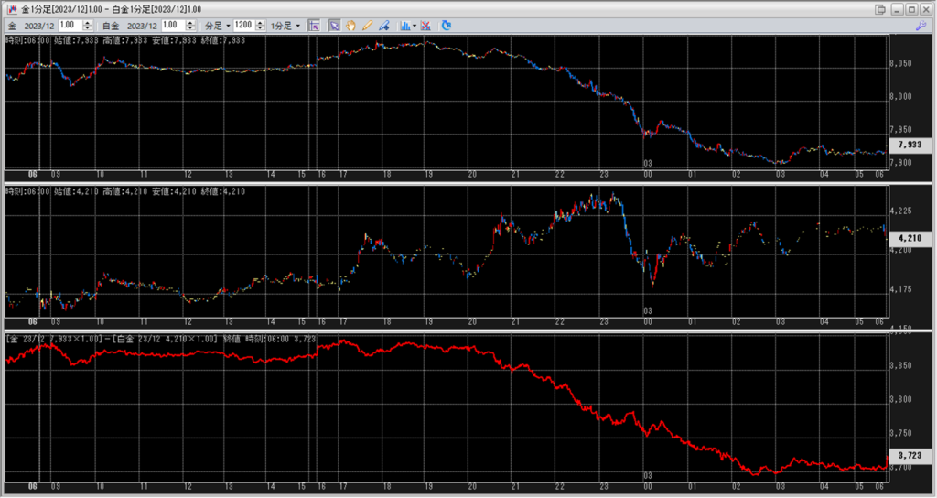The width and height of the screenshot is (937, 498).
Task: Open settings with the wrench icon
Action: pos(921,27)
